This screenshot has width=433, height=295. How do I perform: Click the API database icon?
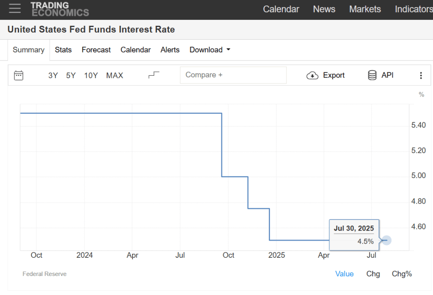coord(372,75)
